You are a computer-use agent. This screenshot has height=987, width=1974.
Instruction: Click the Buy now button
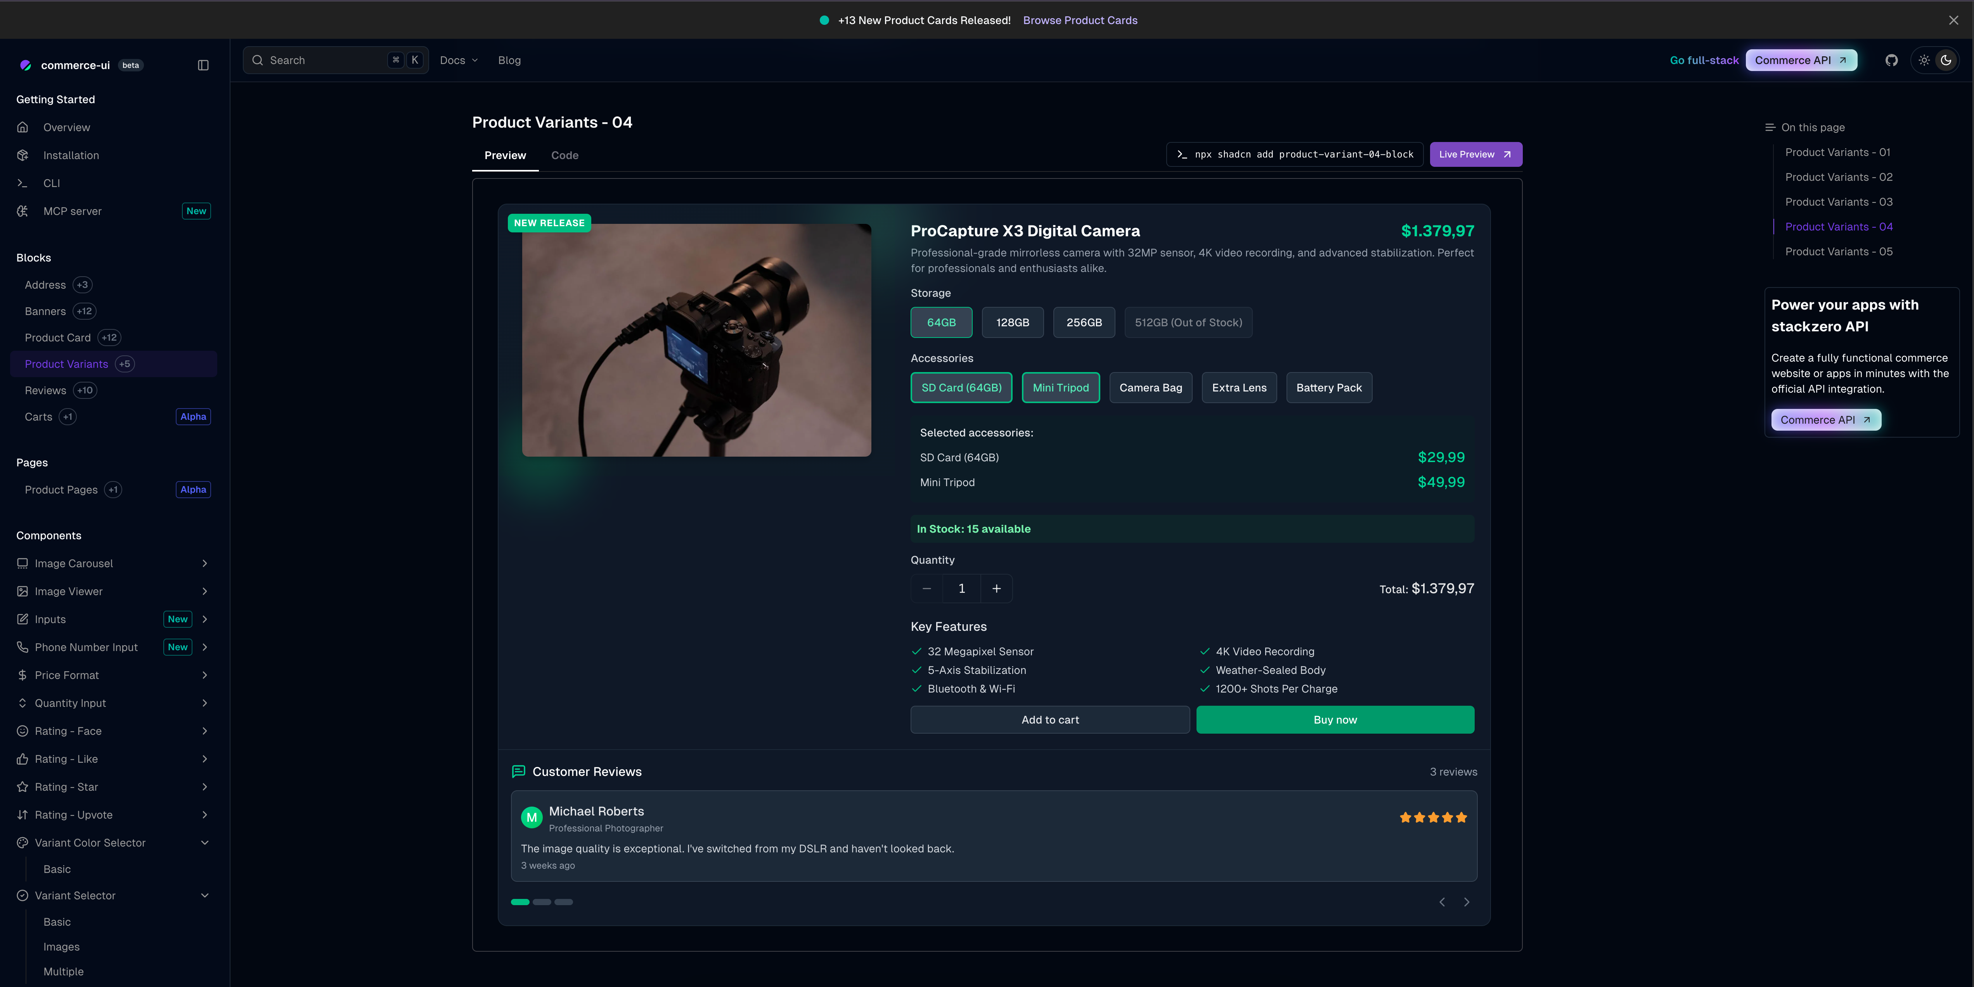1335,720
